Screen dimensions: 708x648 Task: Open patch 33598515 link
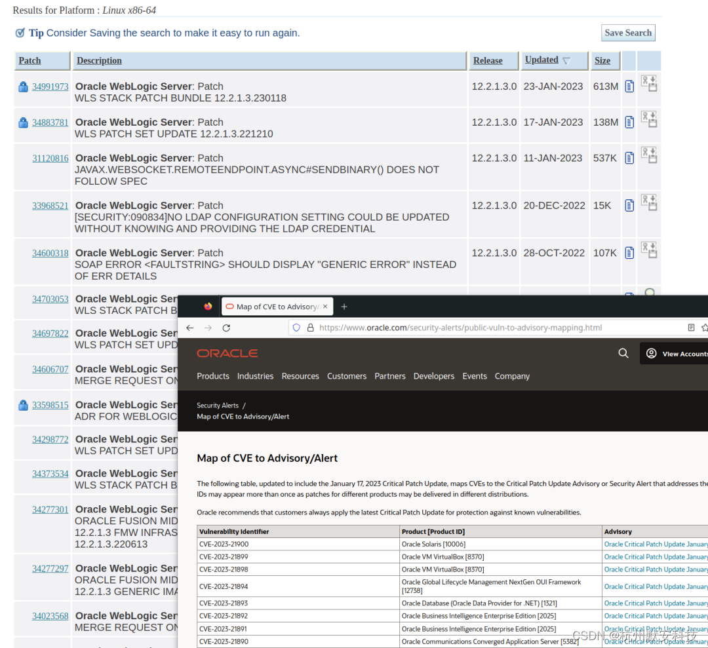point(50,405)
